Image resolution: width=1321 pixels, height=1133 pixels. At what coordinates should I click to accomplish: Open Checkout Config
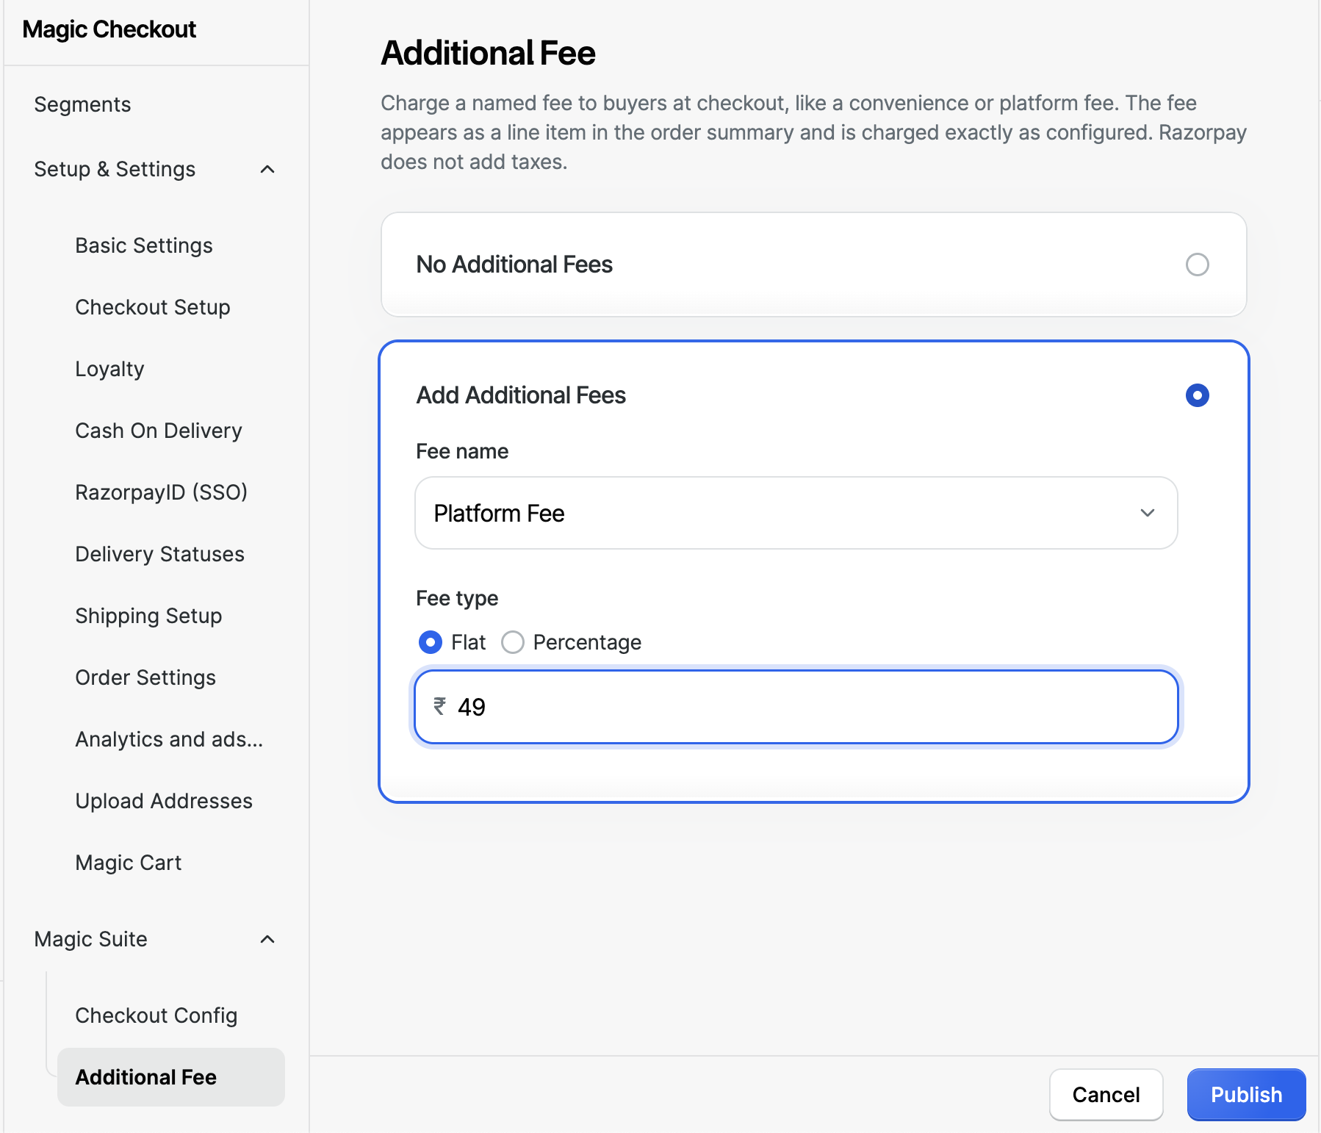click(156, 1015)
